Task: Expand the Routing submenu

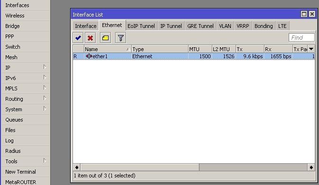Action: click(x=45, y=98)
